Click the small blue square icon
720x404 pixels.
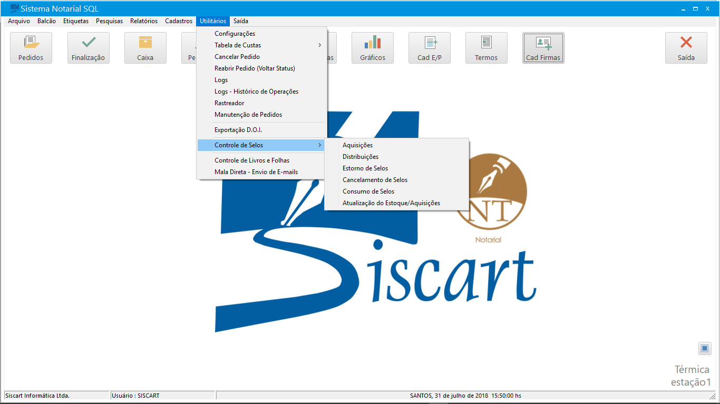coord(705,348)
